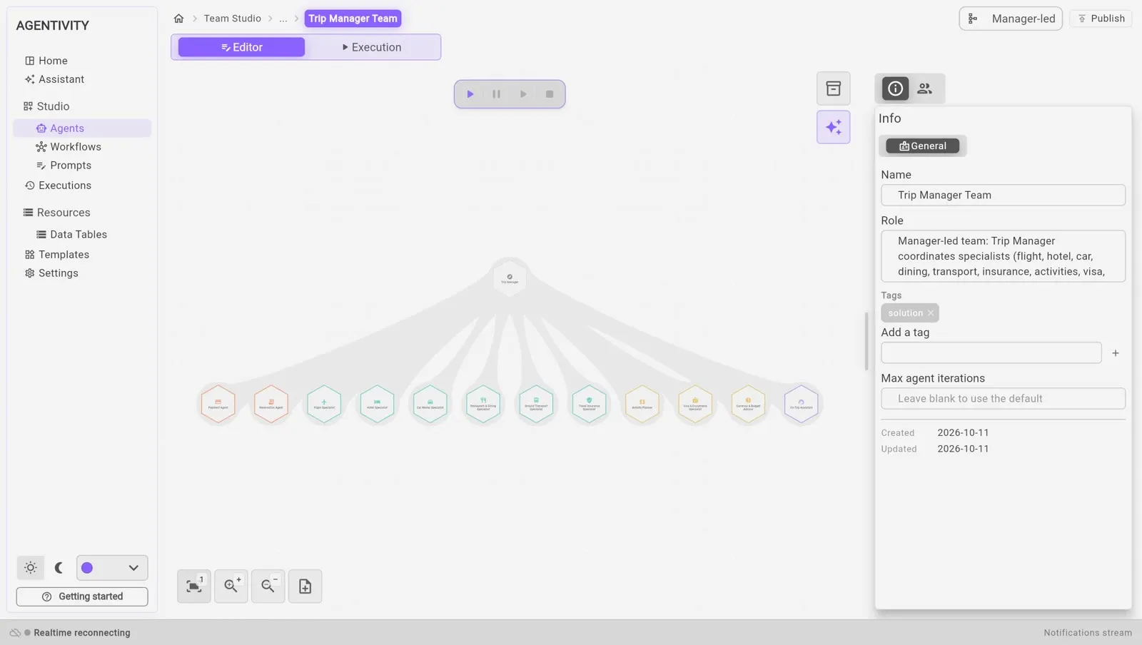Select the Travel Insurance Specialist node
This screenshot has height=645, width=1142.
point(589,404)
